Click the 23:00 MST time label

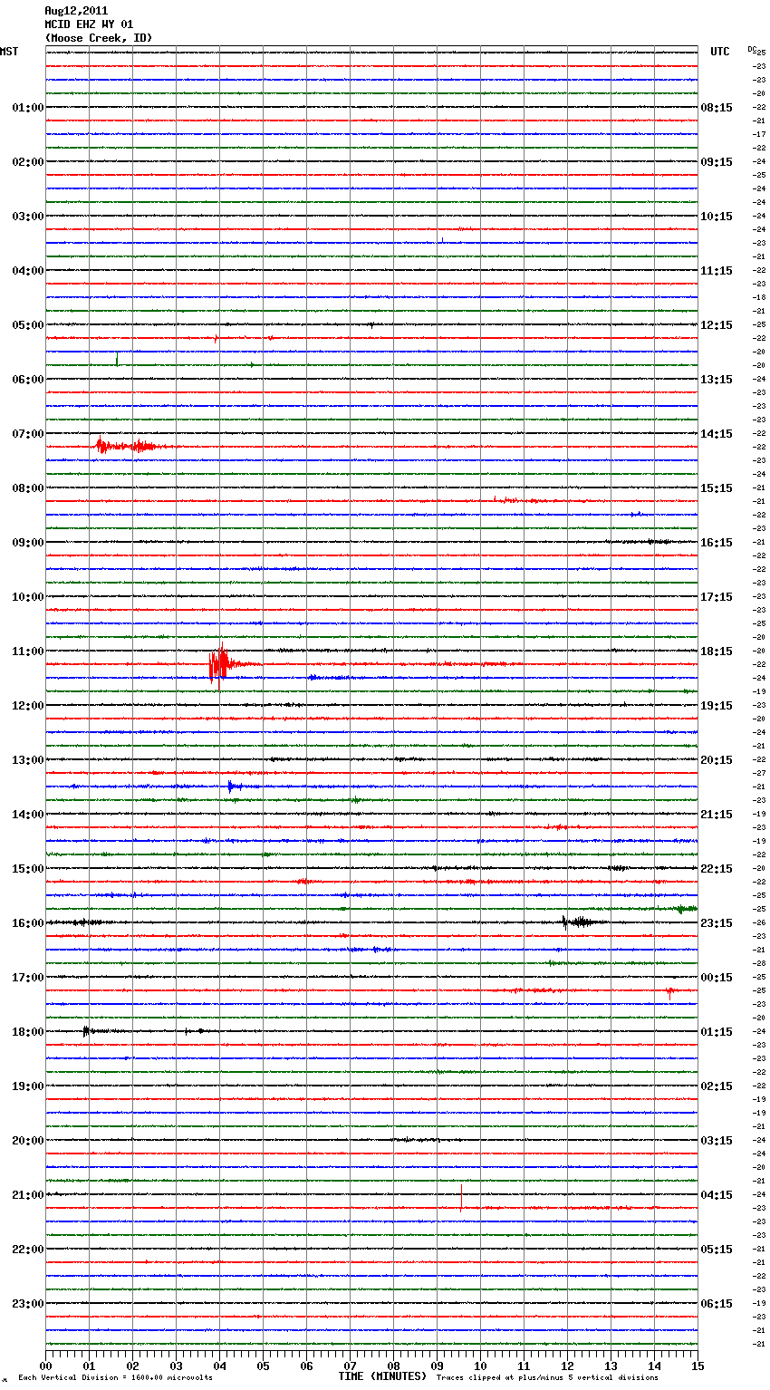pyautogui.click(x=28, y=1304)
